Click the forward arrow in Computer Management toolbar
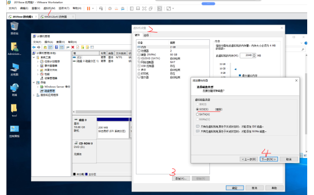The image size is (314, 195). coord(39,47)
